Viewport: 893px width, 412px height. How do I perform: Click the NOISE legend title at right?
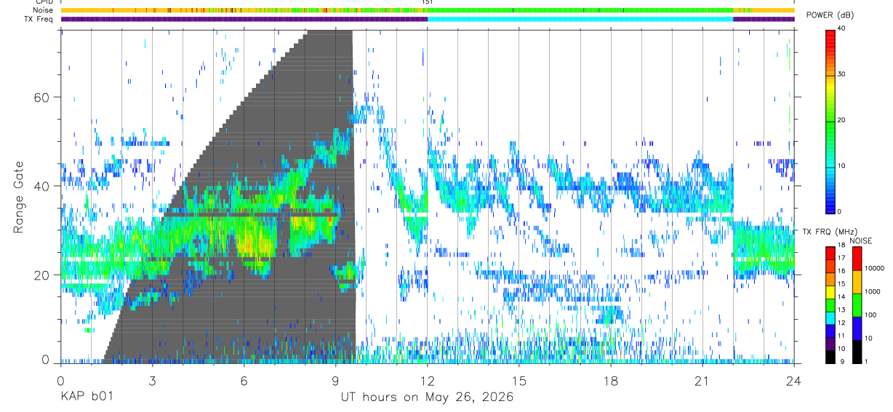click(860, 241)
